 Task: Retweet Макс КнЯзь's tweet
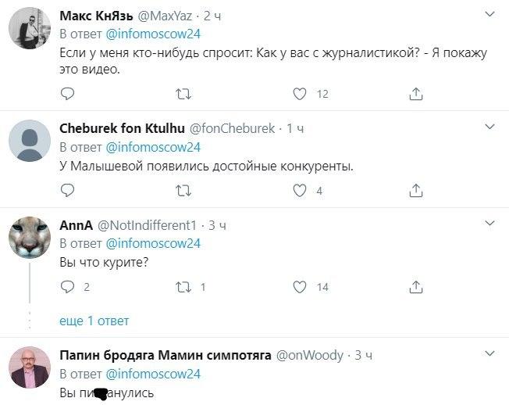point(183,94)
